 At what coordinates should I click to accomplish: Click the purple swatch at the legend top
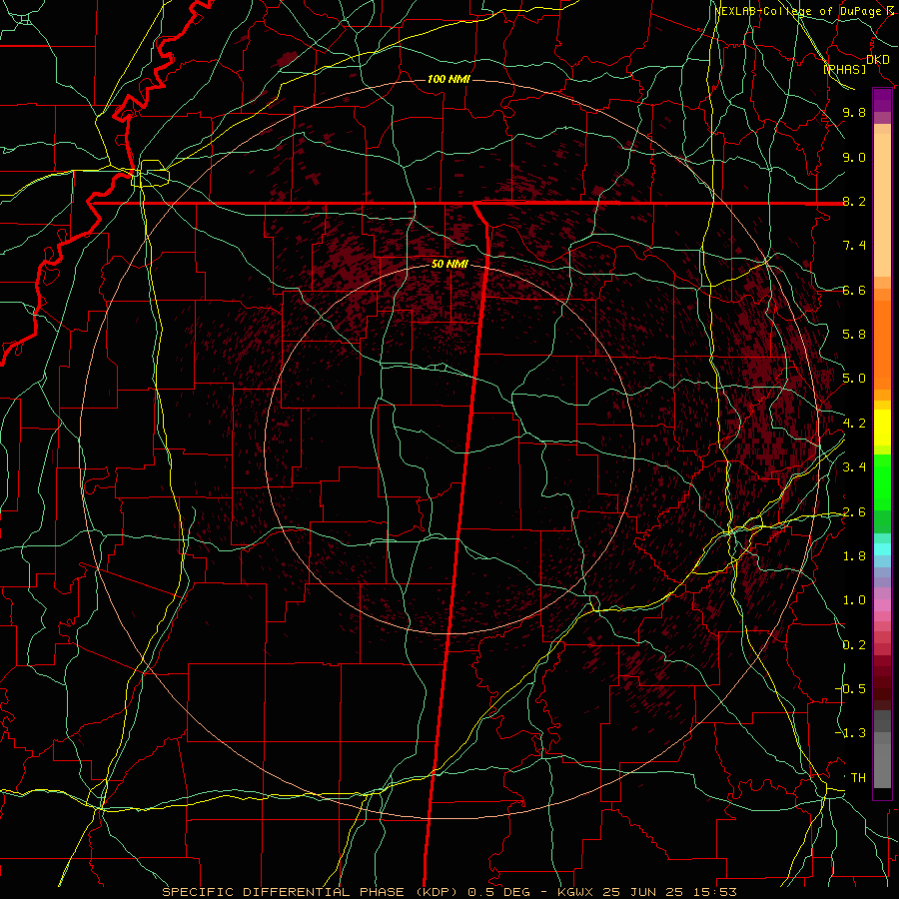tap(882, 100)
